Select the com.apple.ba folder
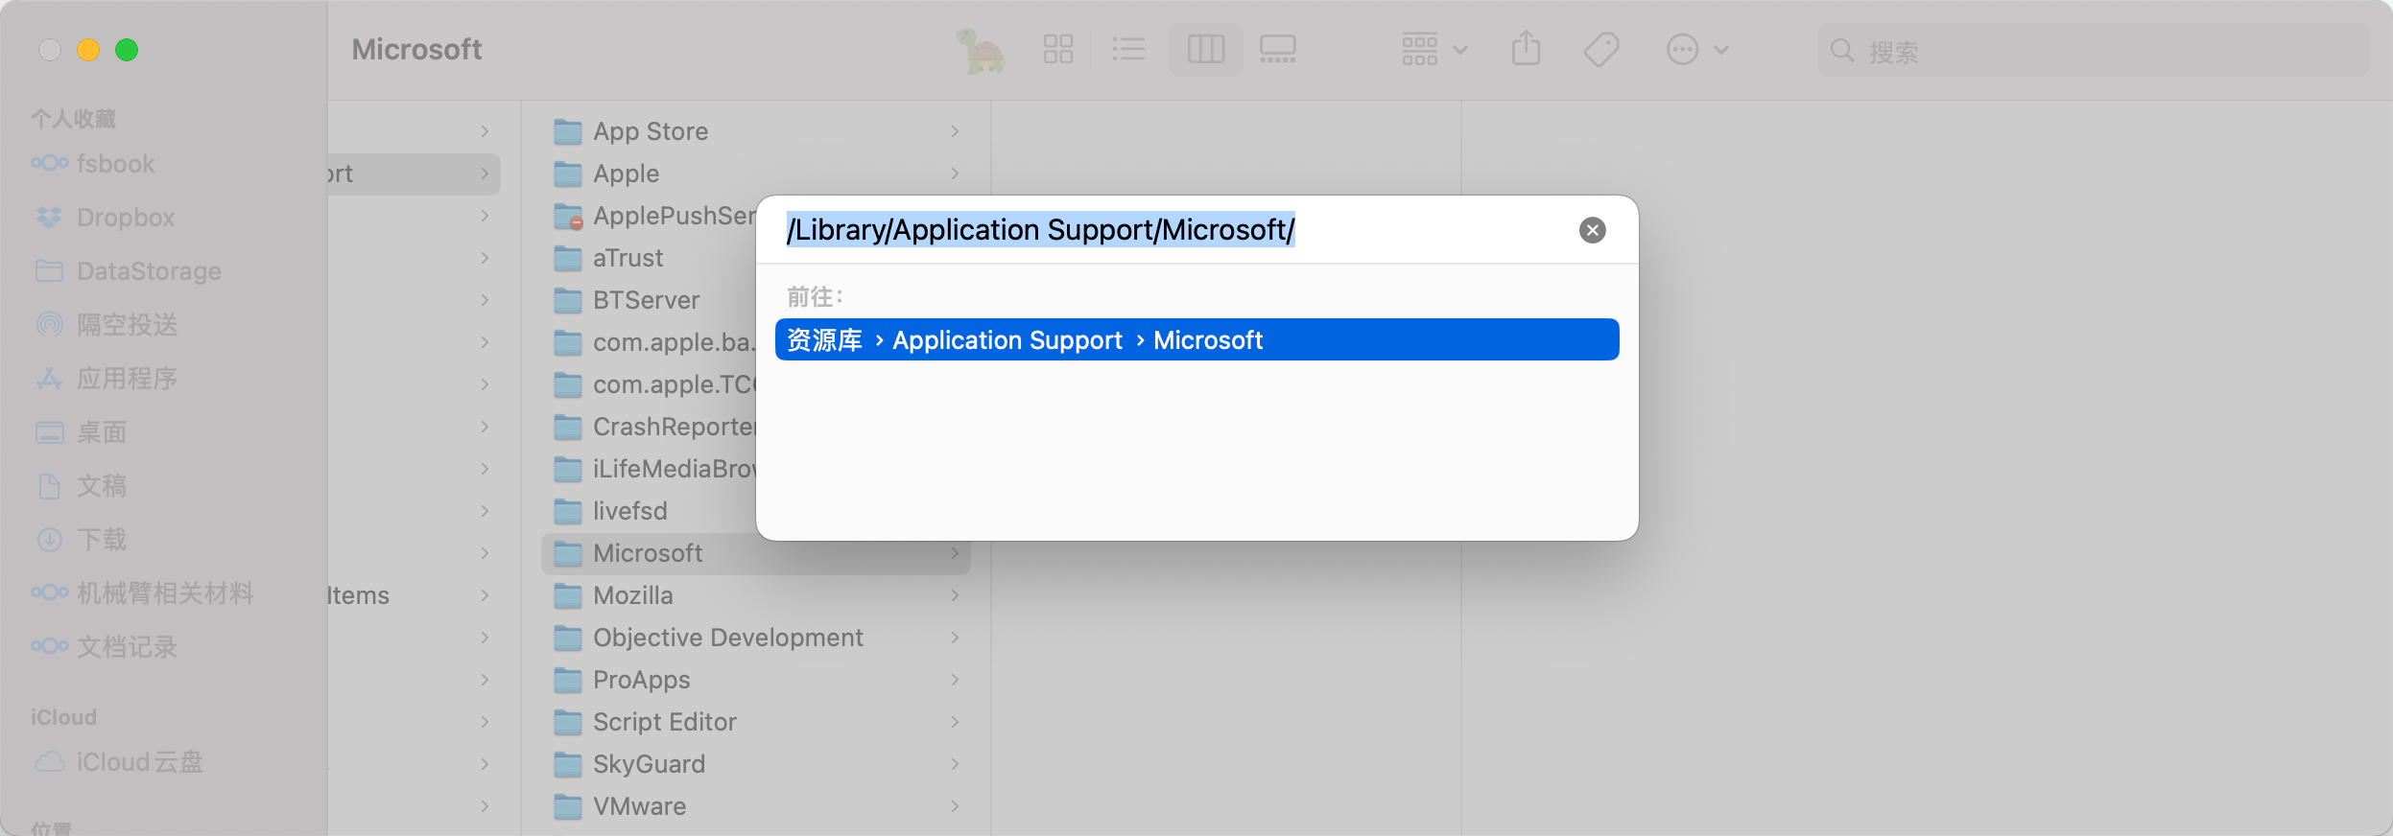 [650, 342]
